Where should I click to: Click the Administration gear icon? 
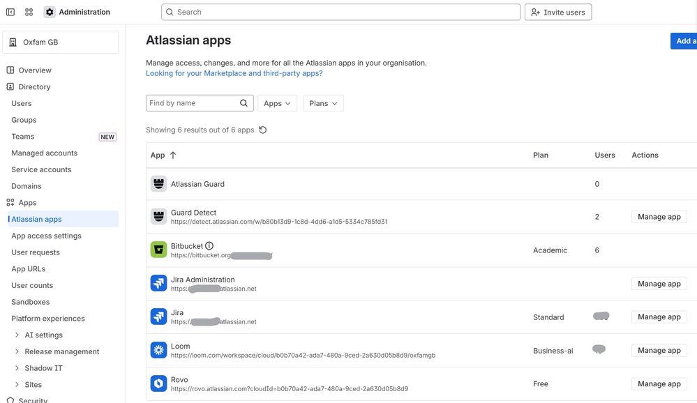pyautogui.click(x=50, y=12)
